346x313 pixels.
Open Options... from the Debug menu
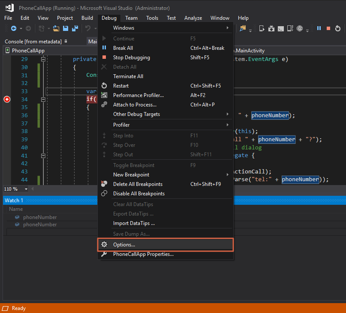tap(165, 245)
